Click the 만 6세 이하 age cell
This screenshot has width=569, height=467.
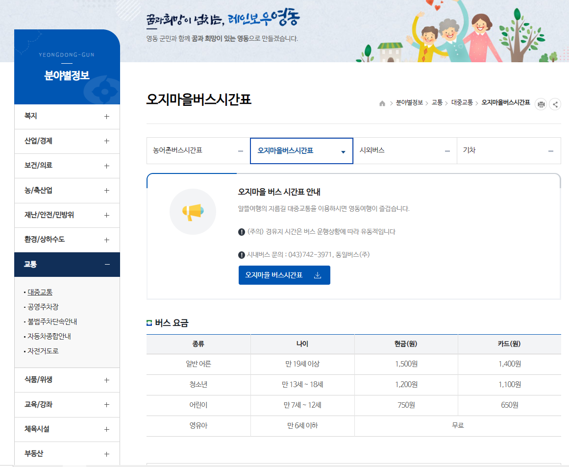(x=302, y=426)
